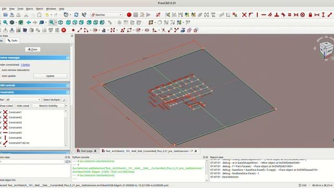This screenshot has height=188, width=334.
Task: Select the Perpendicular constraint tool
Action: pyautogui.click(x=277, y=15)
